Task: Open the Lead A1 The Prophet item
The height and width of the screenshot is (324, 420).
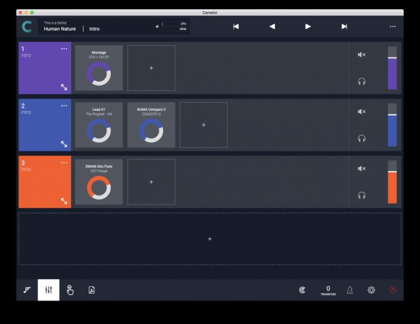Action: point(99,125)
